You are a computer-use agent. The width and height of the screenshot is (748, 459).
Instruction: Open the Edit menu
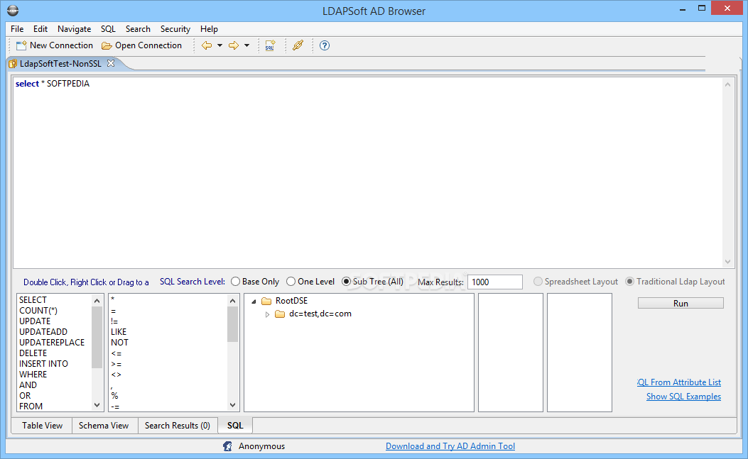coord(40,29)
